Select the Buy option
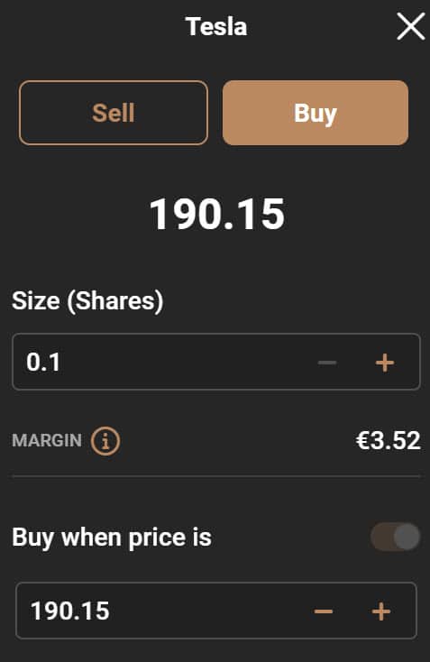The image size is (430, 662). click(x=316, y=113)
